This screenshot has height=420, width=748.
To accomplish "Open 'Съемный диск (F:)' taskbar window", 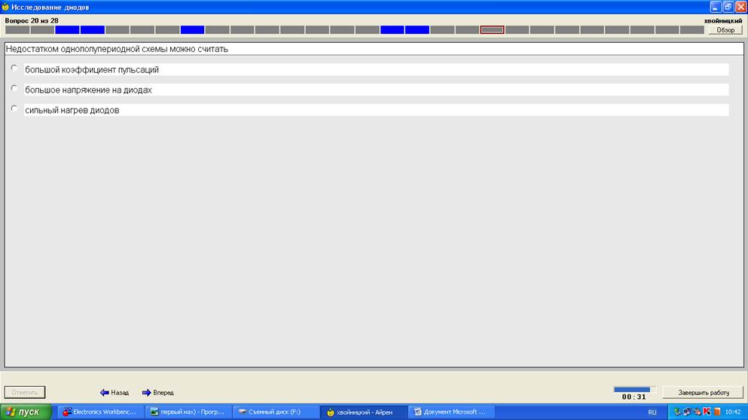I will (275, 412).
